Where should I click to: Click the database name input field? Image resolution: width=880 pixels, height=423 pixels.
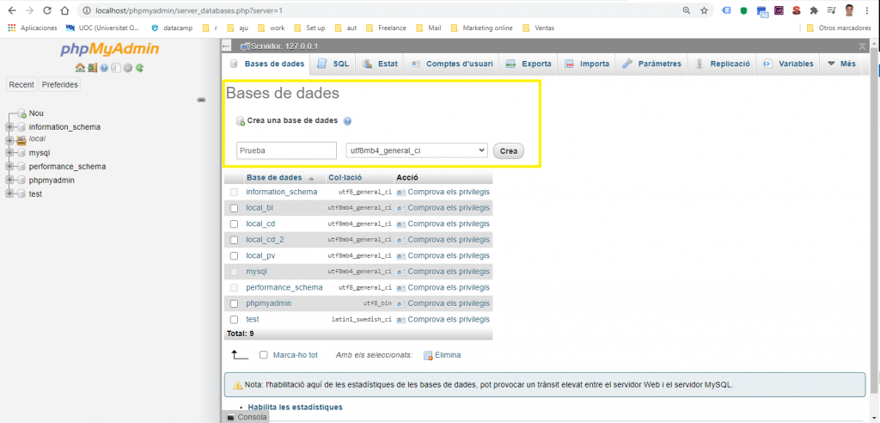coord(286,150)
